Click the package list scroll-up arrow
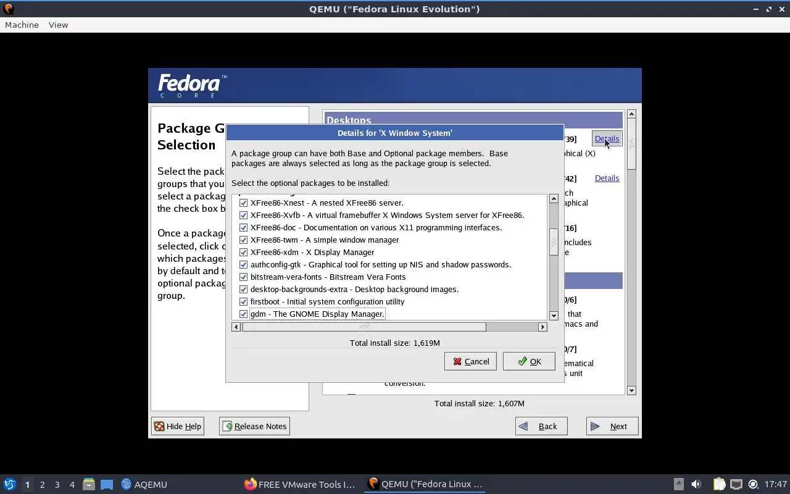The width and height of the screenshot is (790, 494). [x=554, y=199]
